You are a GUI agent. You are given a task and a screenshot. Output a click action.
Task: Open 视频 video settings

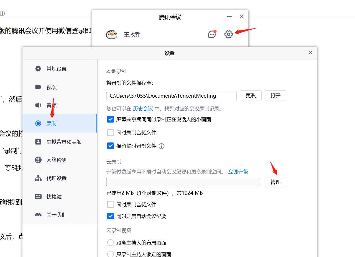[52, 87]
